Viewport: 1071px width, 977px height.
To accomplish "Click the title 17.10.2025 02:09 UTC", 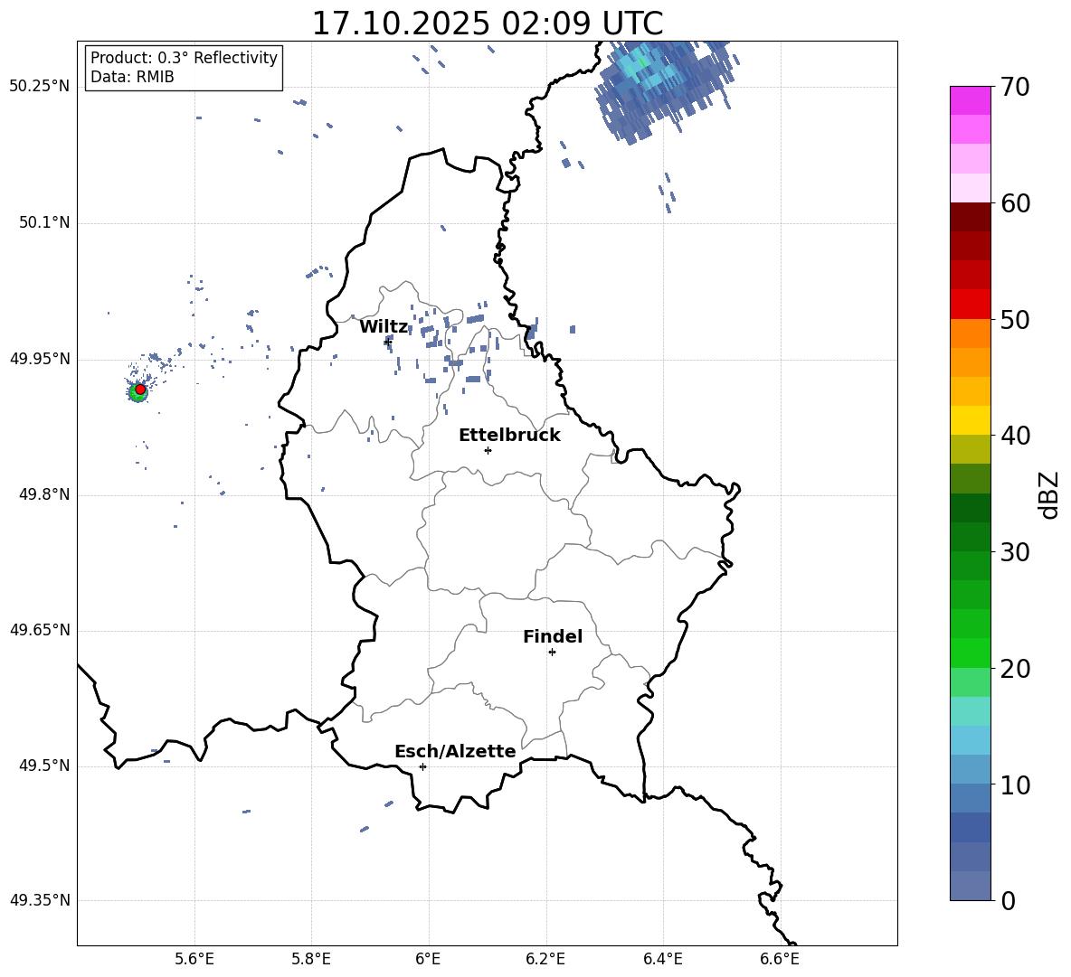I will tap(488, 23).
